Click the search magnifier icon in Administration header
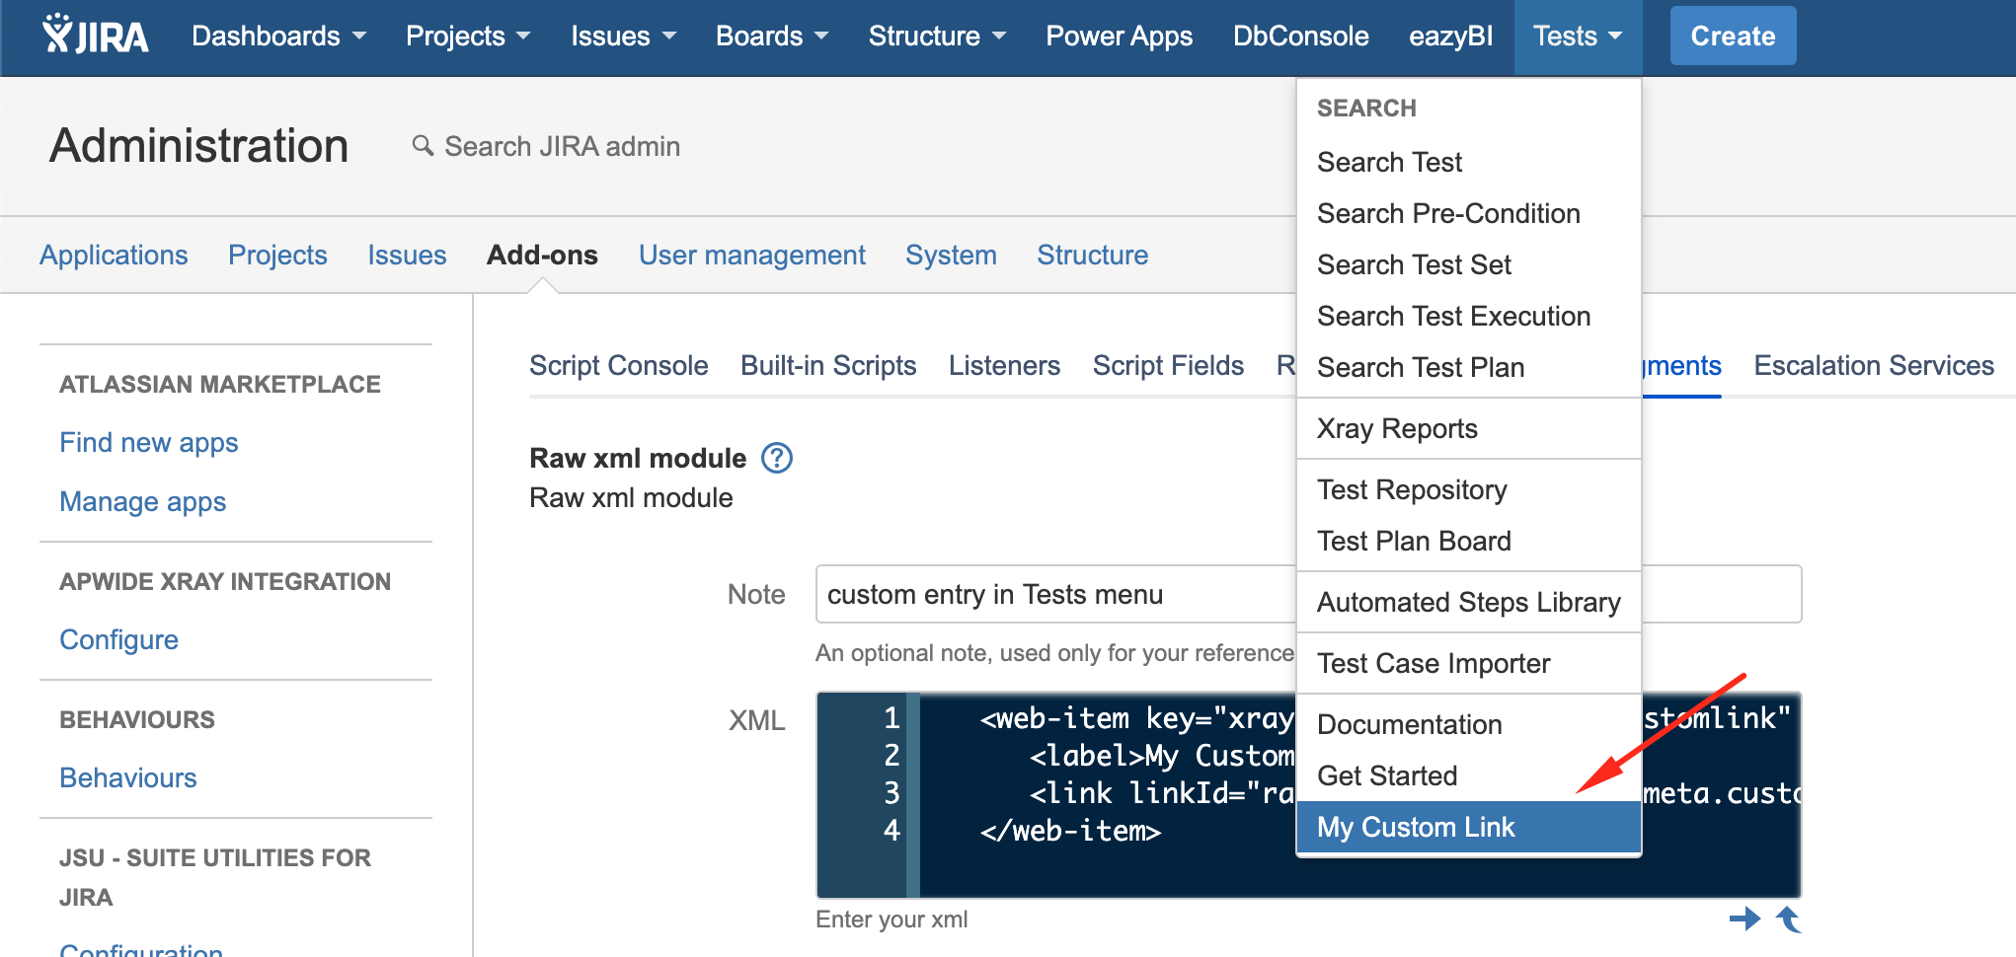 click(x=423, y=146)
